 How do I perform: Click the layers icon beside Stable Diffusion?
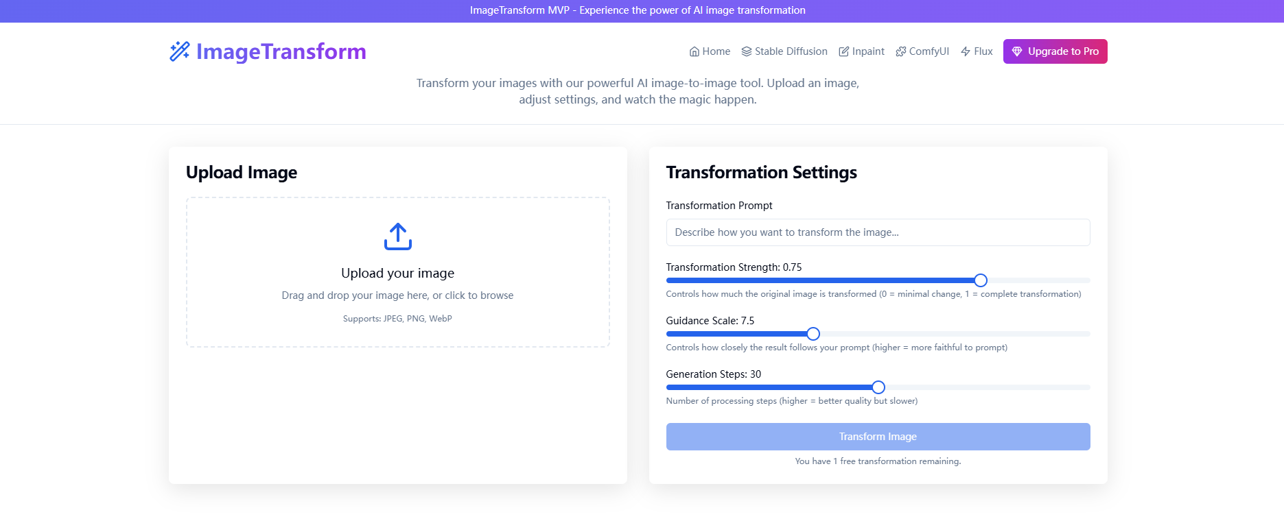coord(747,51)
